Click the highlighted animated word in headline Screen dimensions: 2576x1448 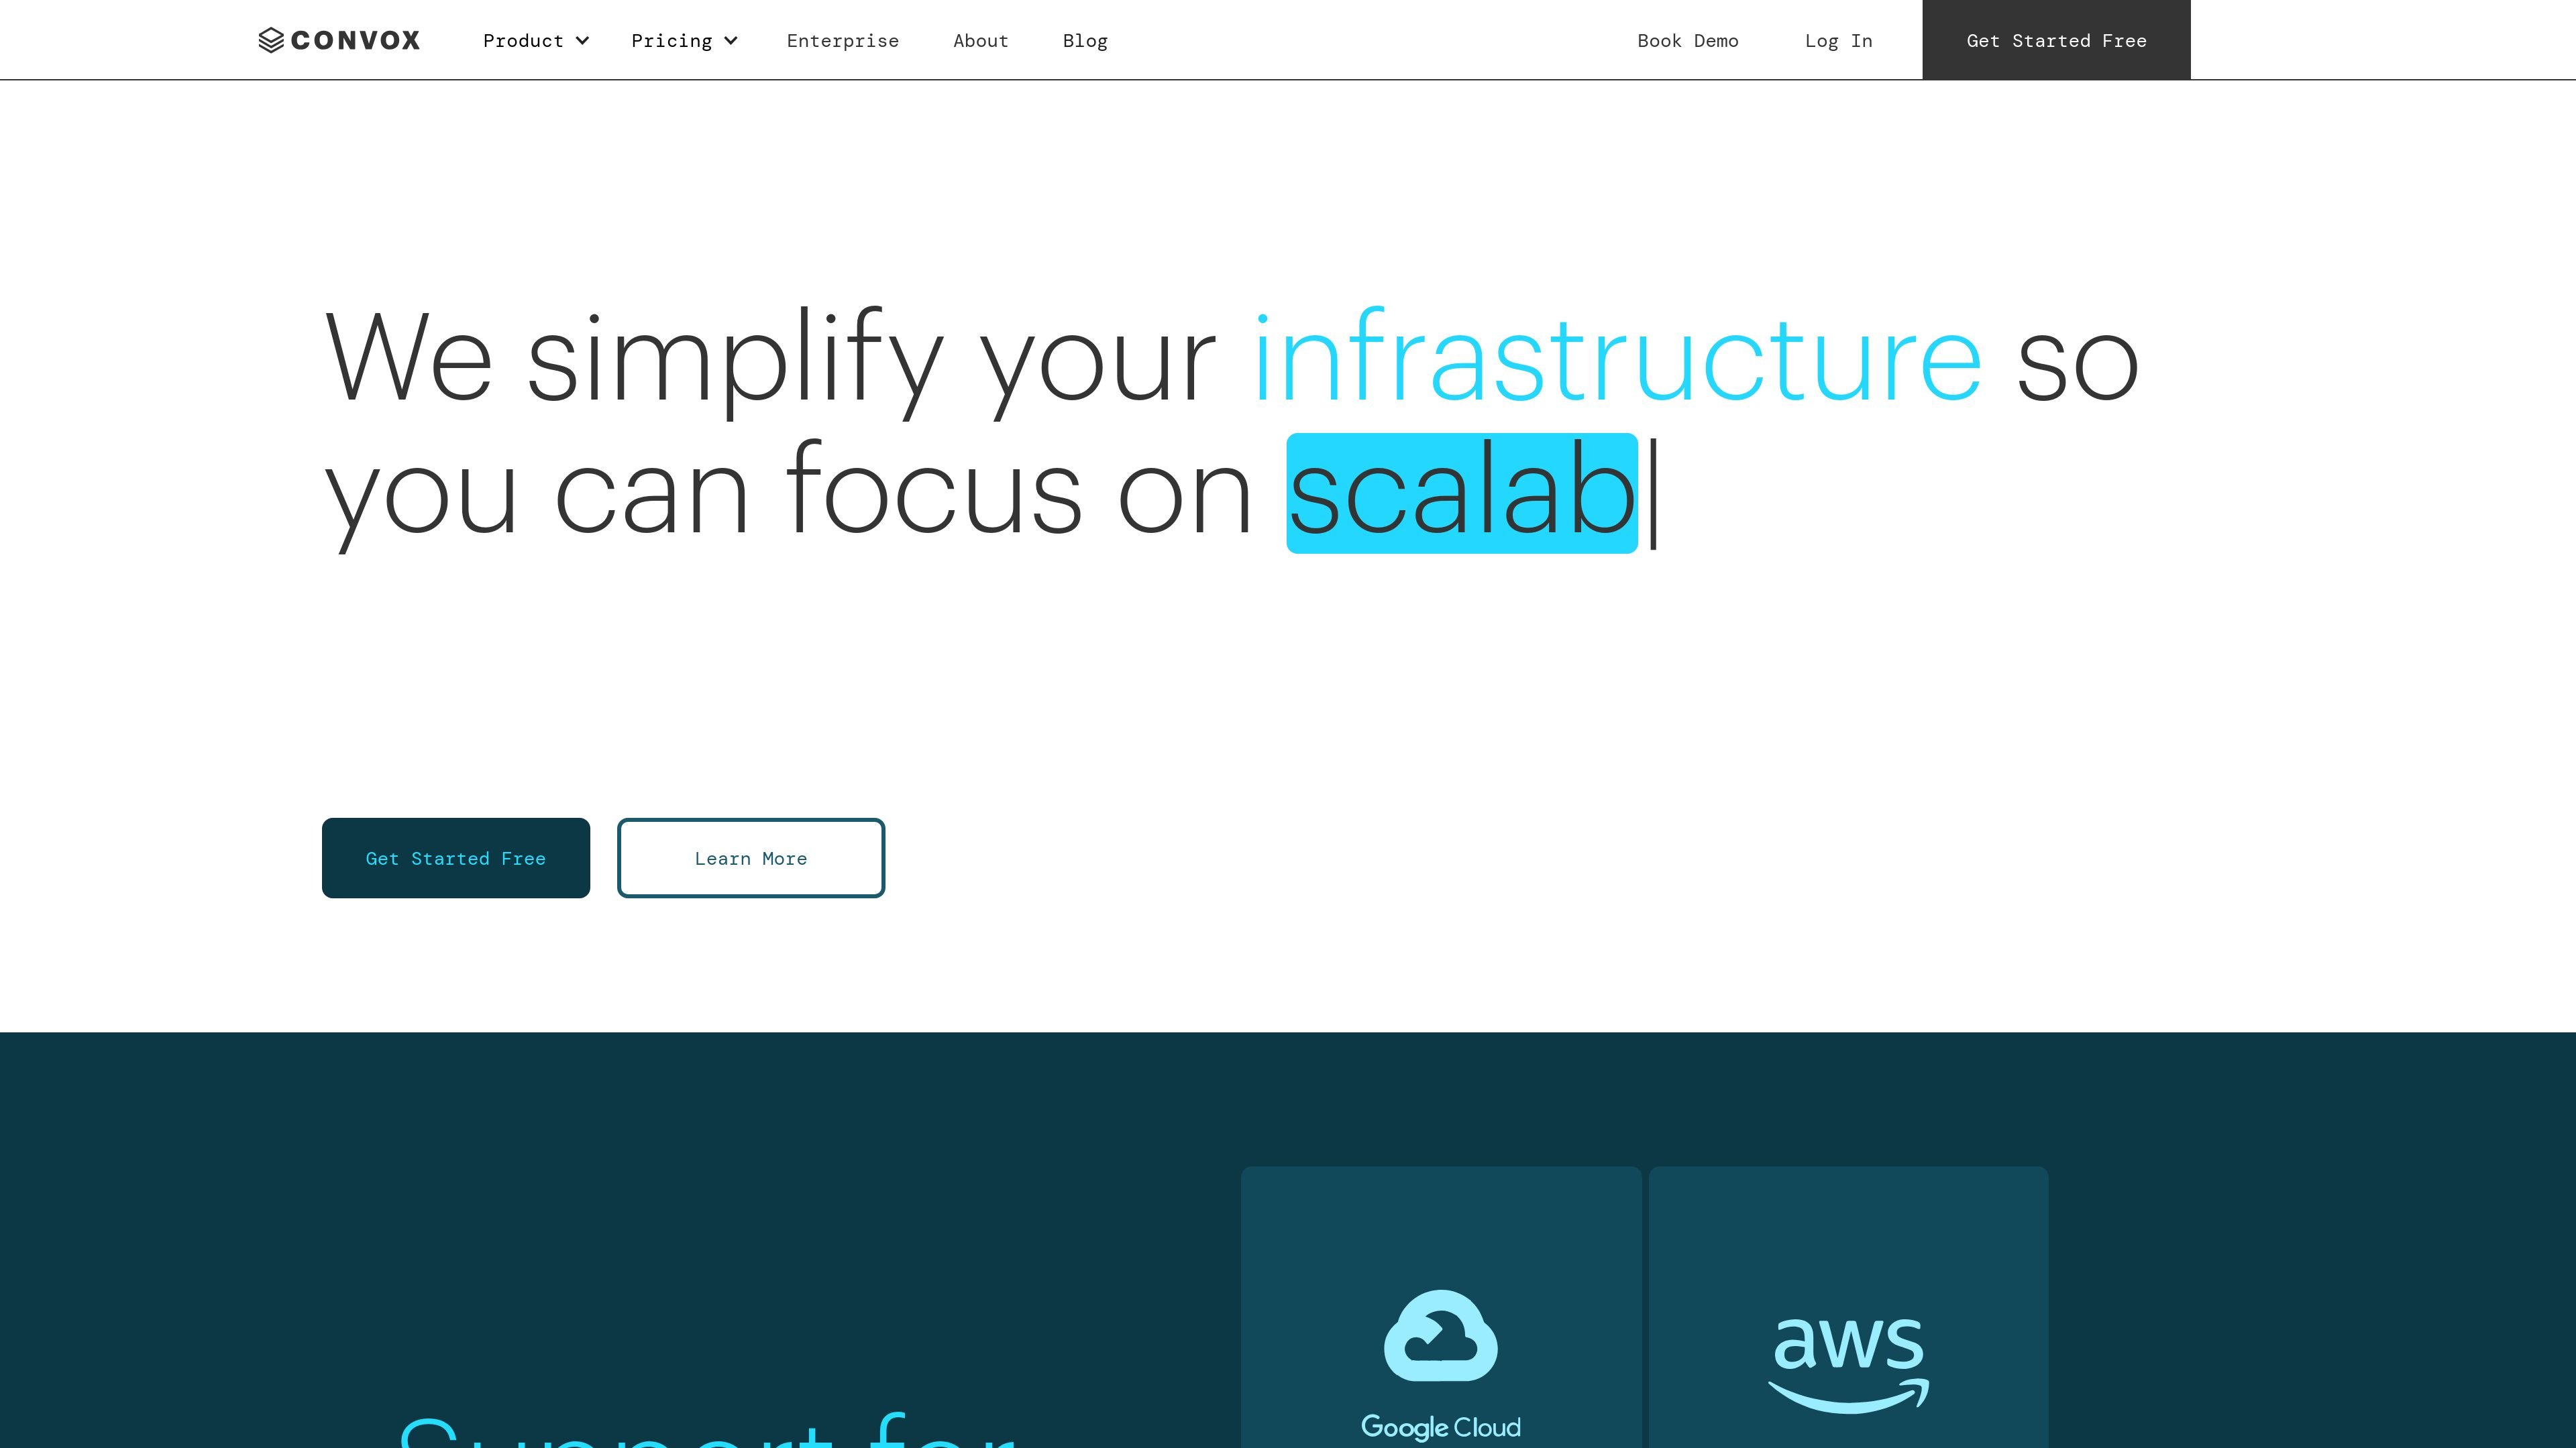click(1462, 493)
